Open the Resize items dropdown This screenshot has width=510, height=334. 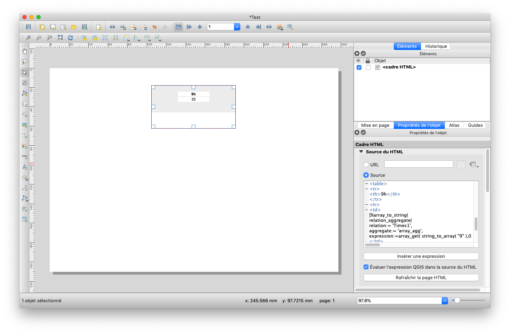[x=158, y=38]
